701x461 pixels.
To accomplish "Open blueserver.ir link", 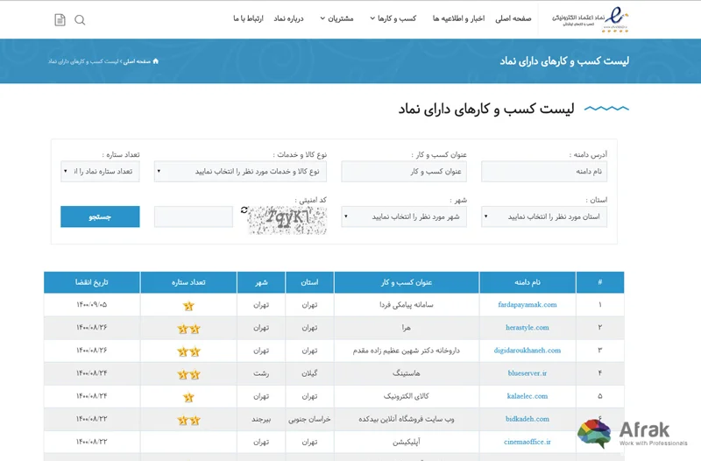I will tap(528, 372).
